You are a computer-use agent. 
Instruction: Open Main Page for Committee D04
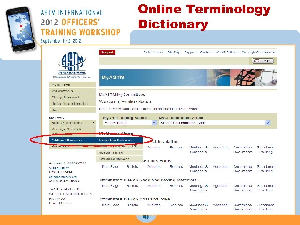point(110,185)
